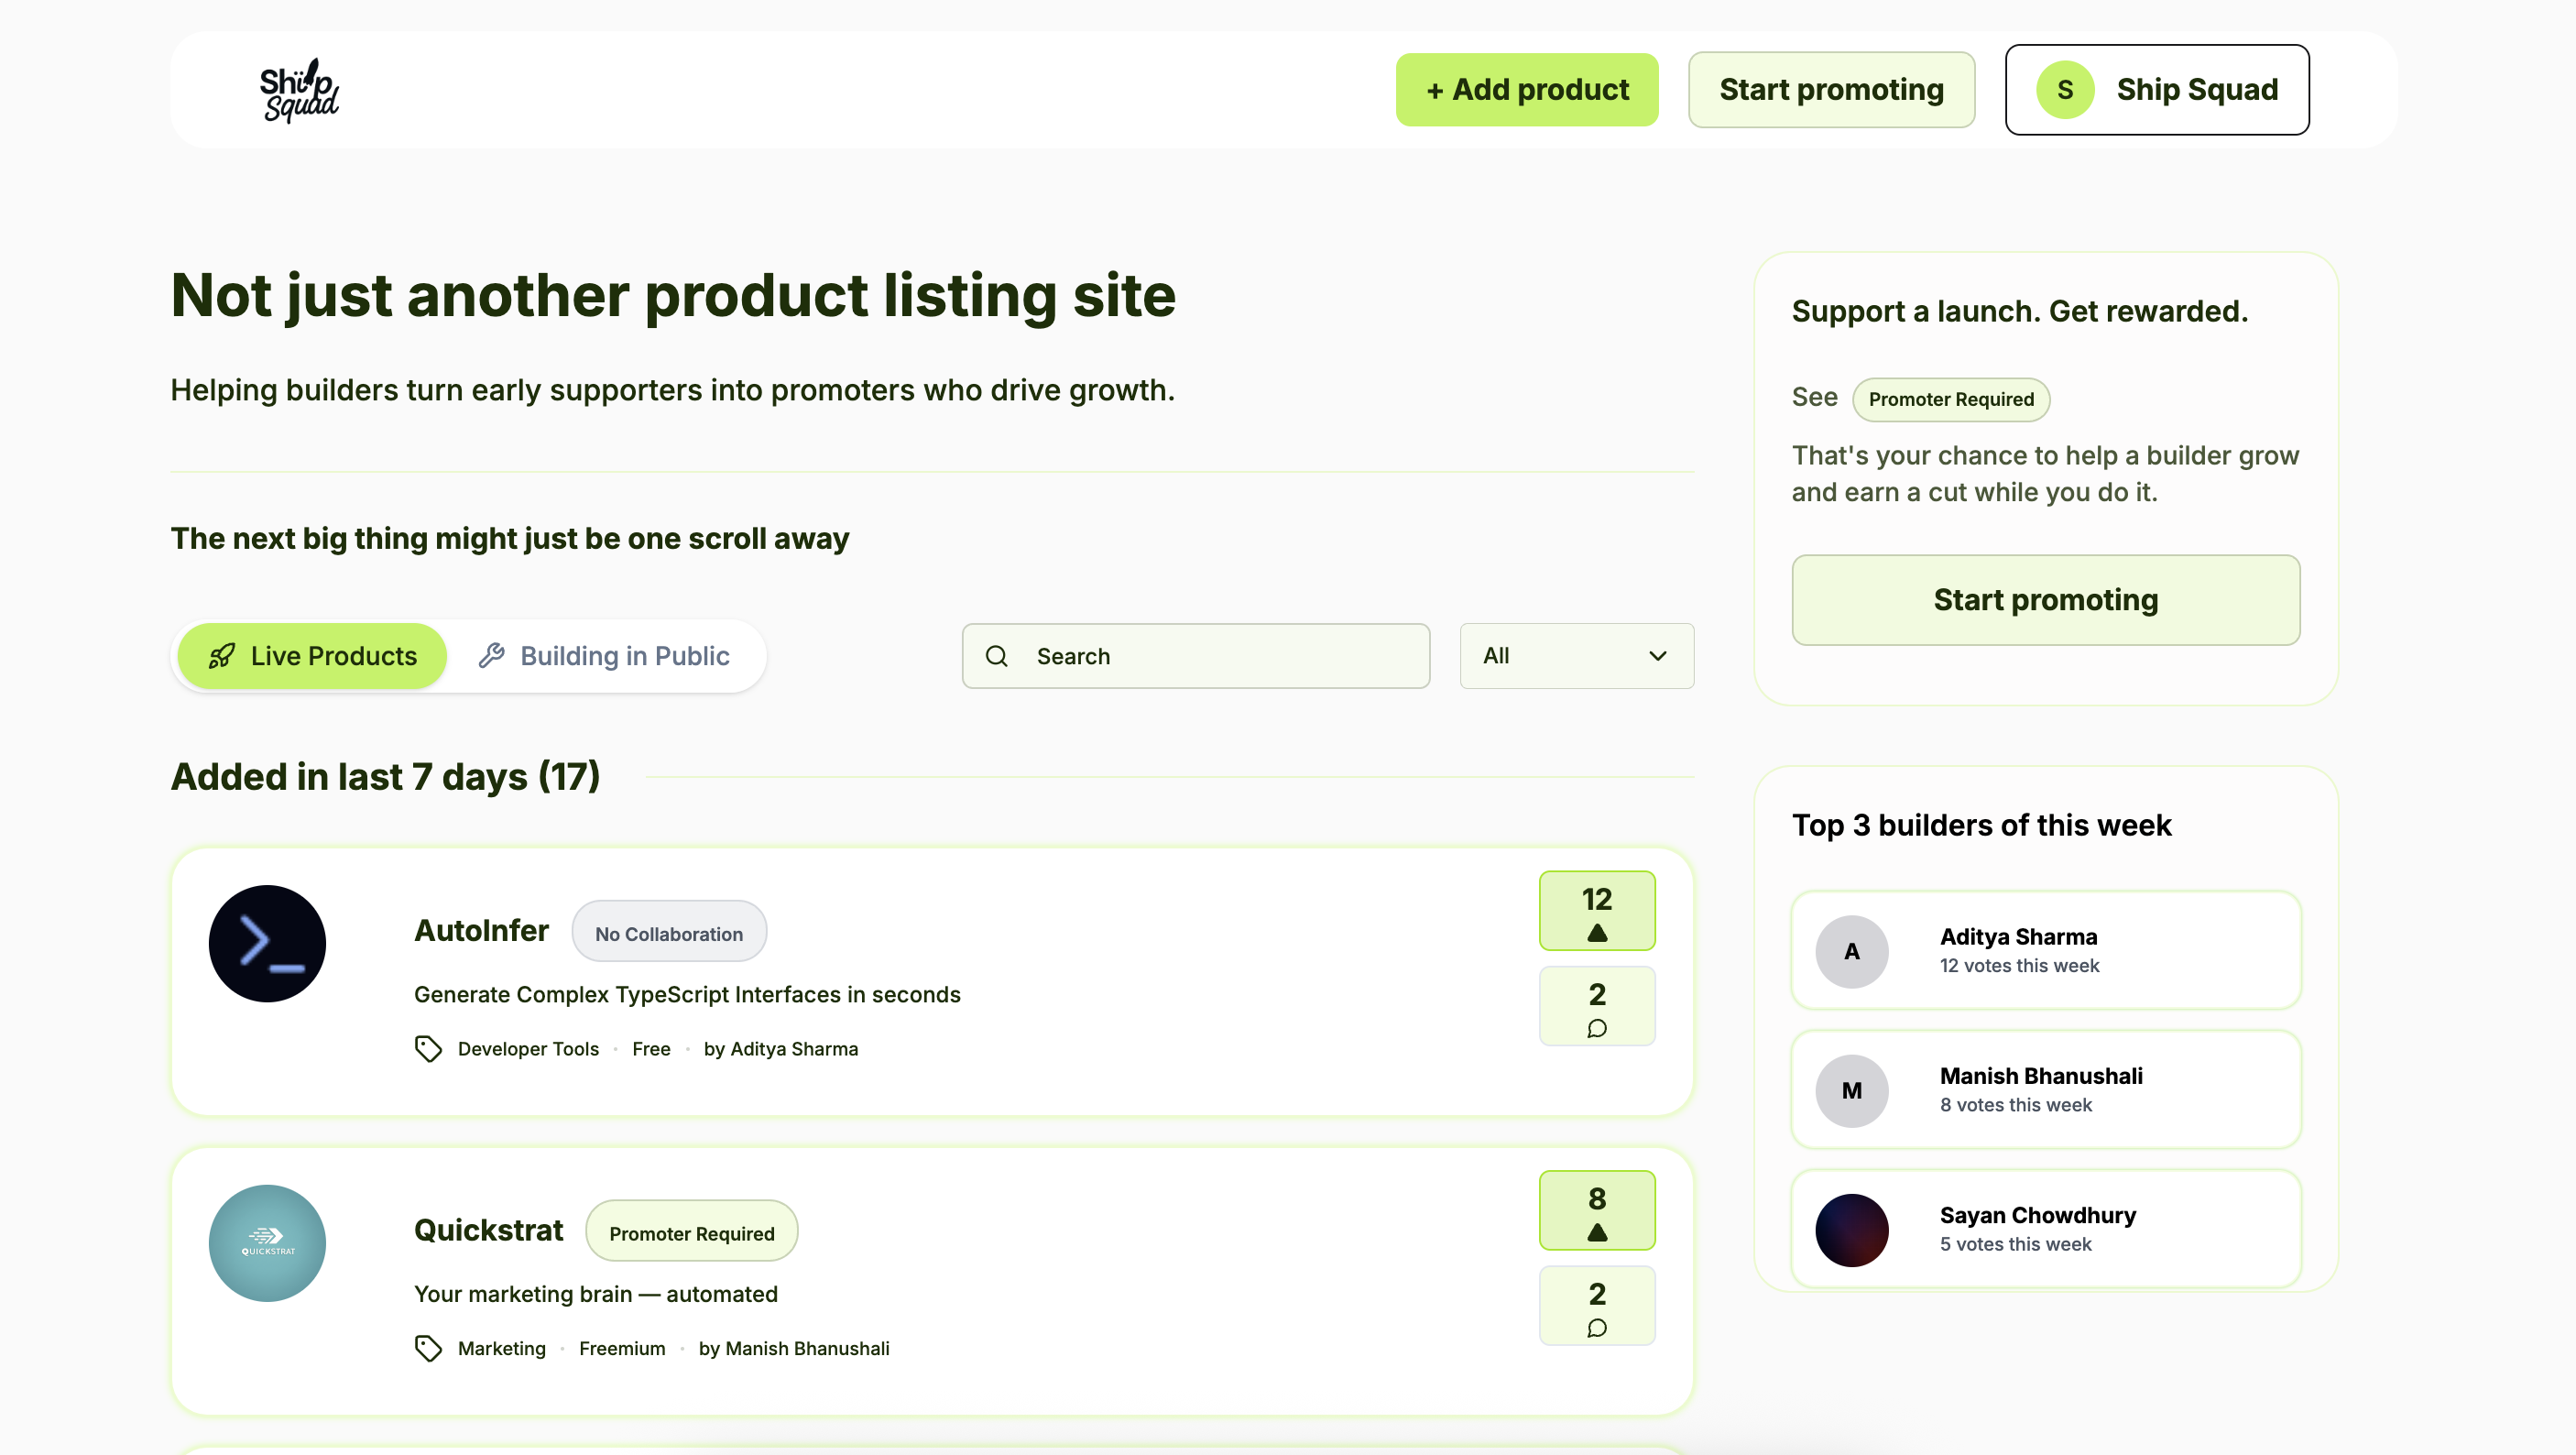The image size is (2576, 1455).
Task: Click the Add product button
Action: (1526, 90)
